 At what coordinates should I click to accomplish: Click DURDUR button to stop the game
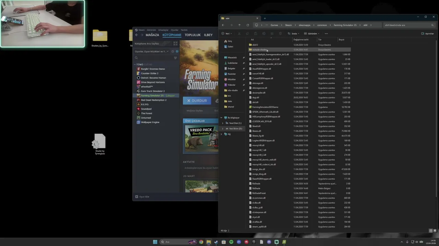click(197, 100)
